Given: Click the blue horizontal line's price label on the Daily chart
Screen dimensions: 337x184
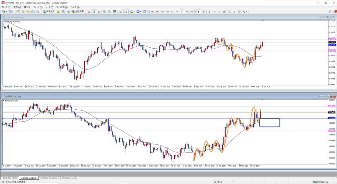Looking at the screenshot, I should click(332, 118).
